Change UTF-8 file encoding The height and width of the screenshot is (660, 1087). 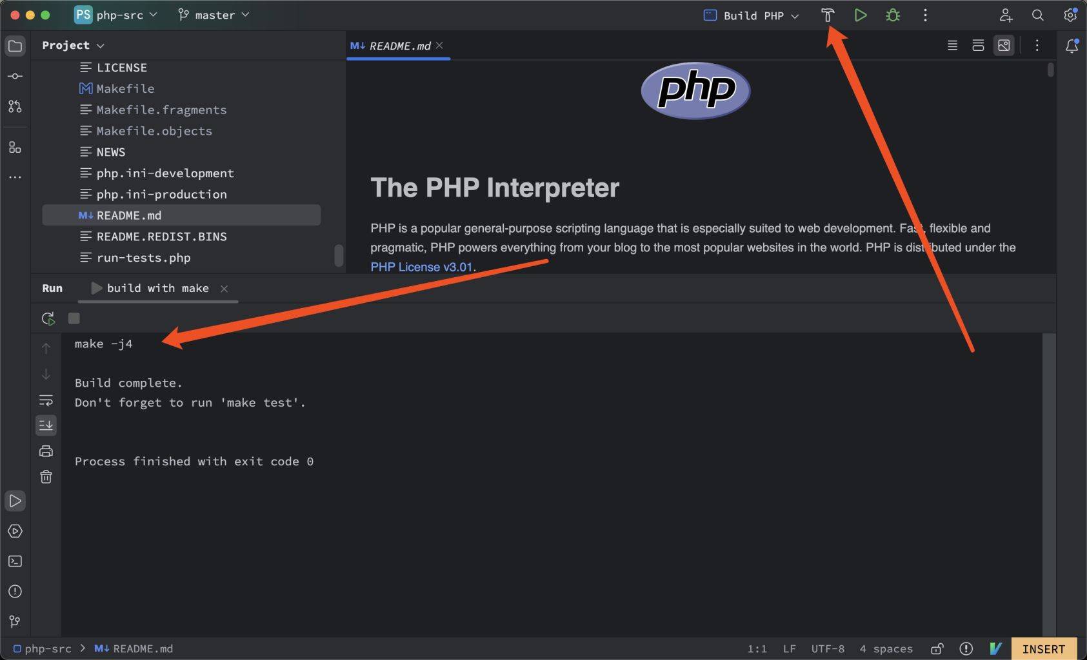[x=828, y=649]
